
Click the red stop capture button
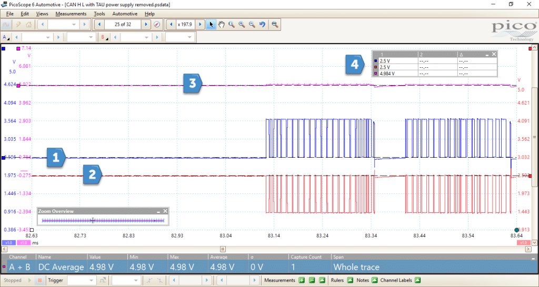click(39, 280)
